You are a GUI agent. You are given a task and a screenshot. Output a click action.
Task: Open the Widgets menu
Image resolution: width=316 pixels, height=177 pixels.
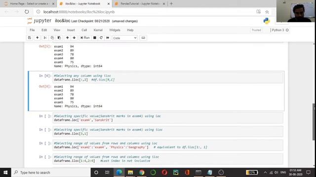tap(115, 30)
